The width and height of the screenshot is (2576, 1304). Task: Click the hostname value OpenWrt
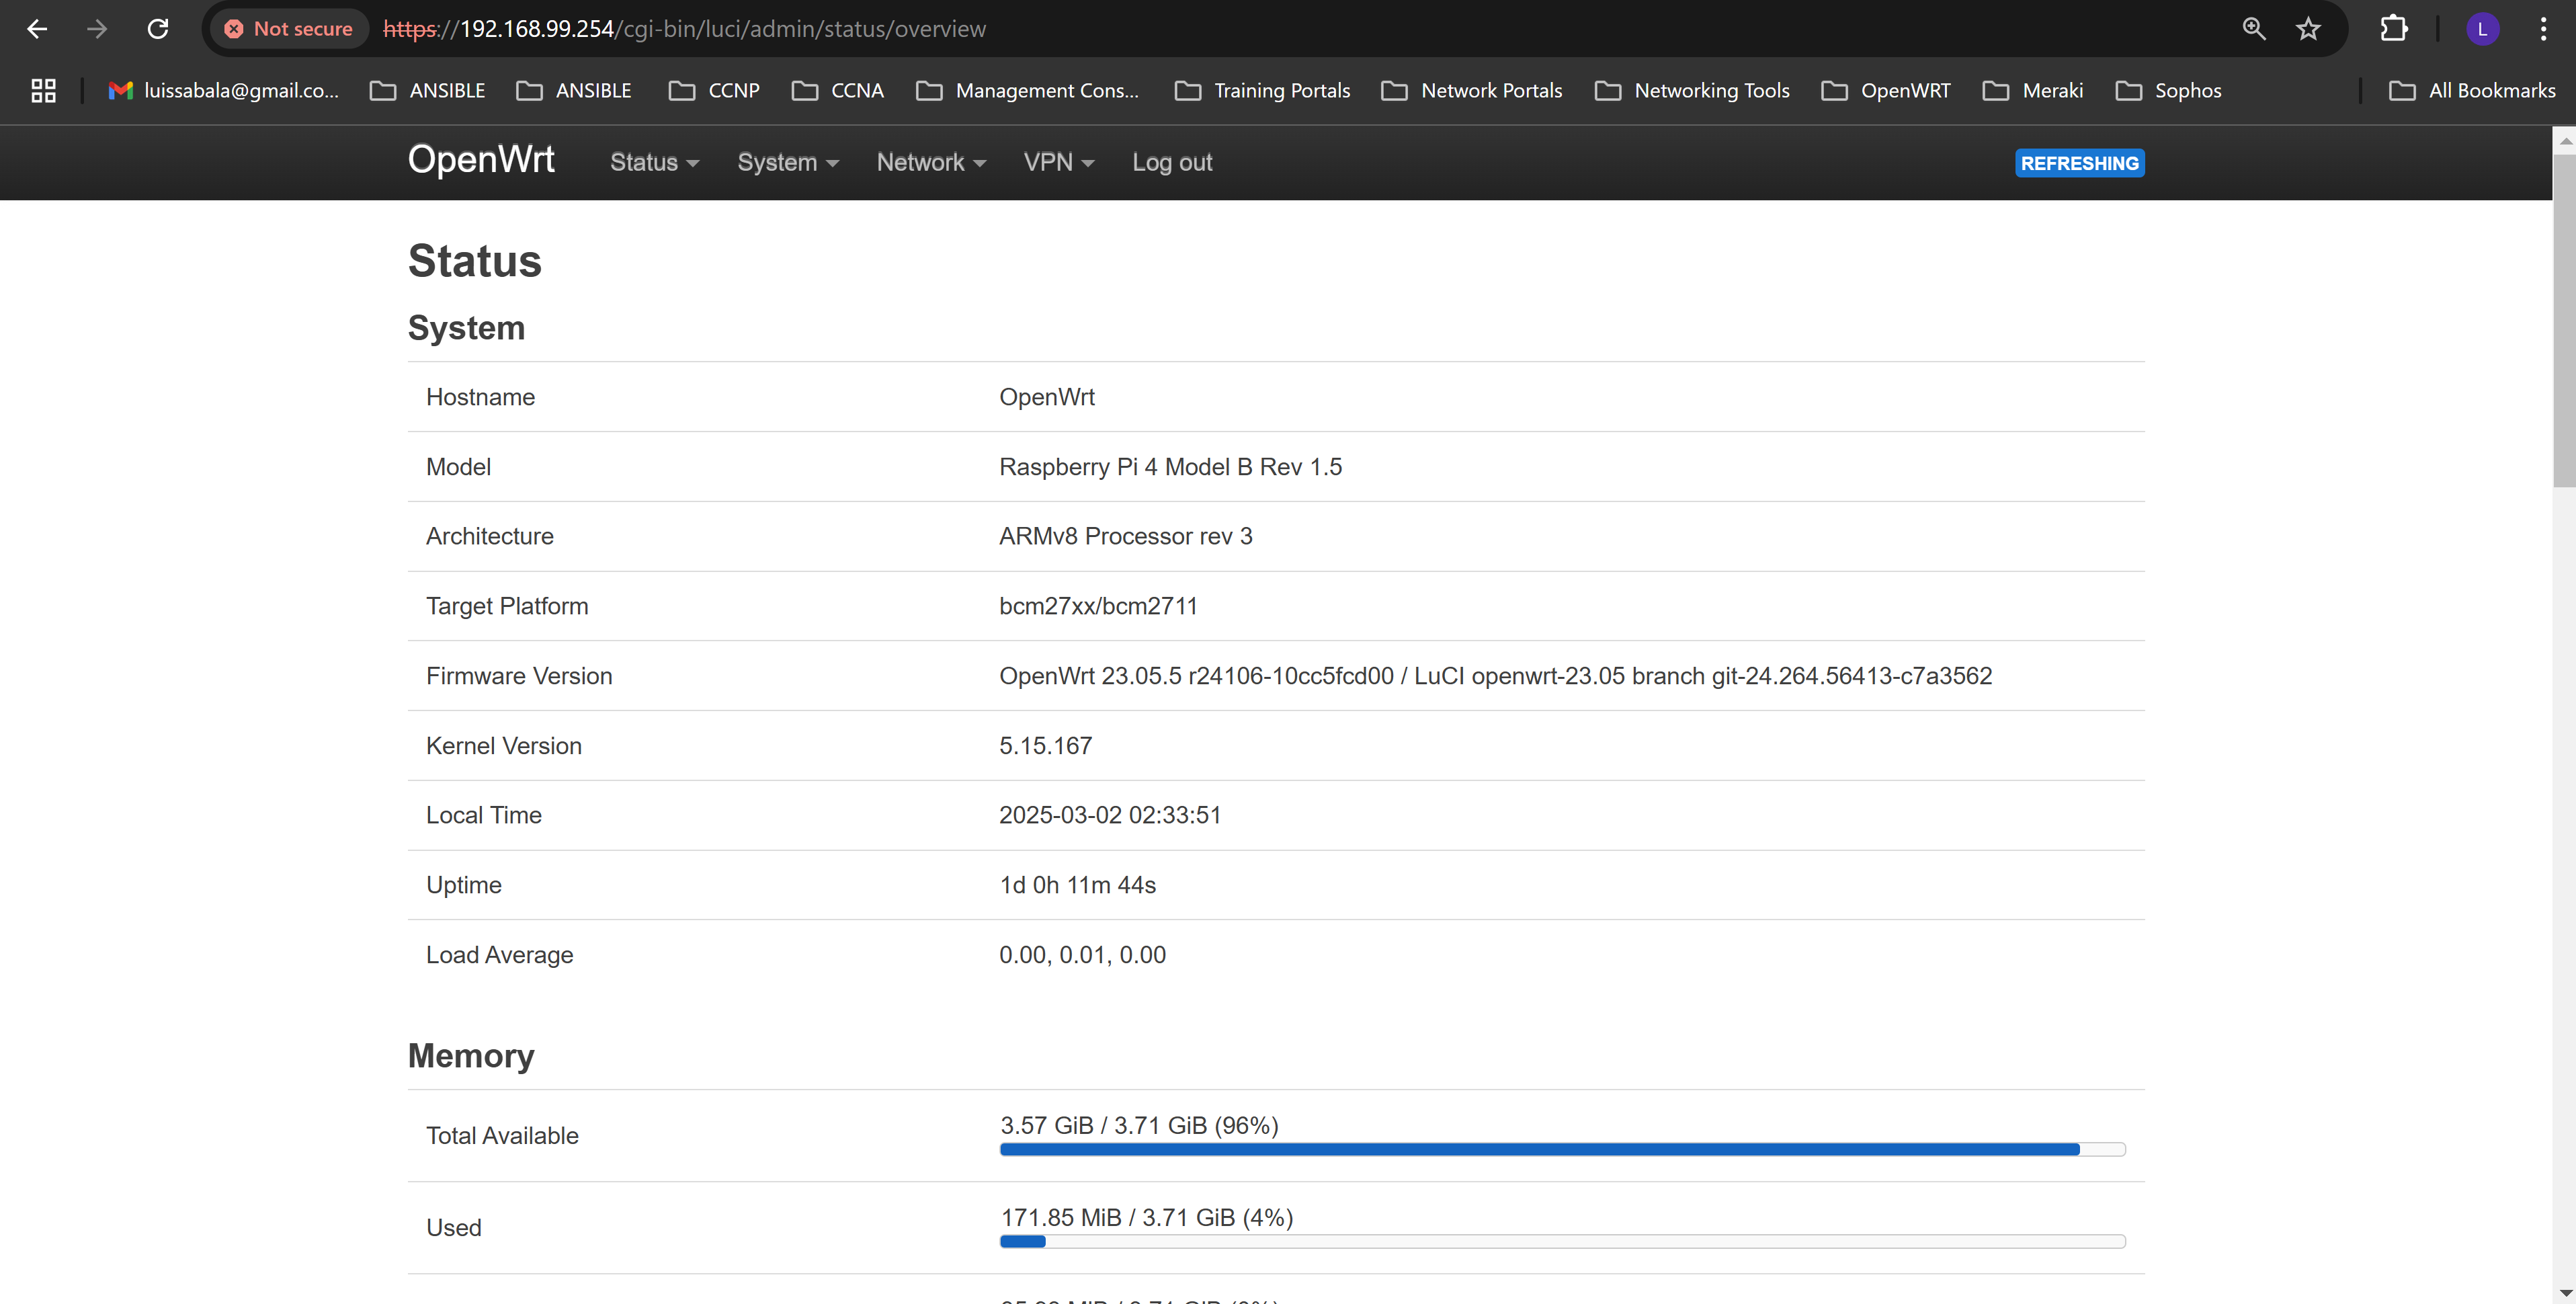(x=1047, y=397)
